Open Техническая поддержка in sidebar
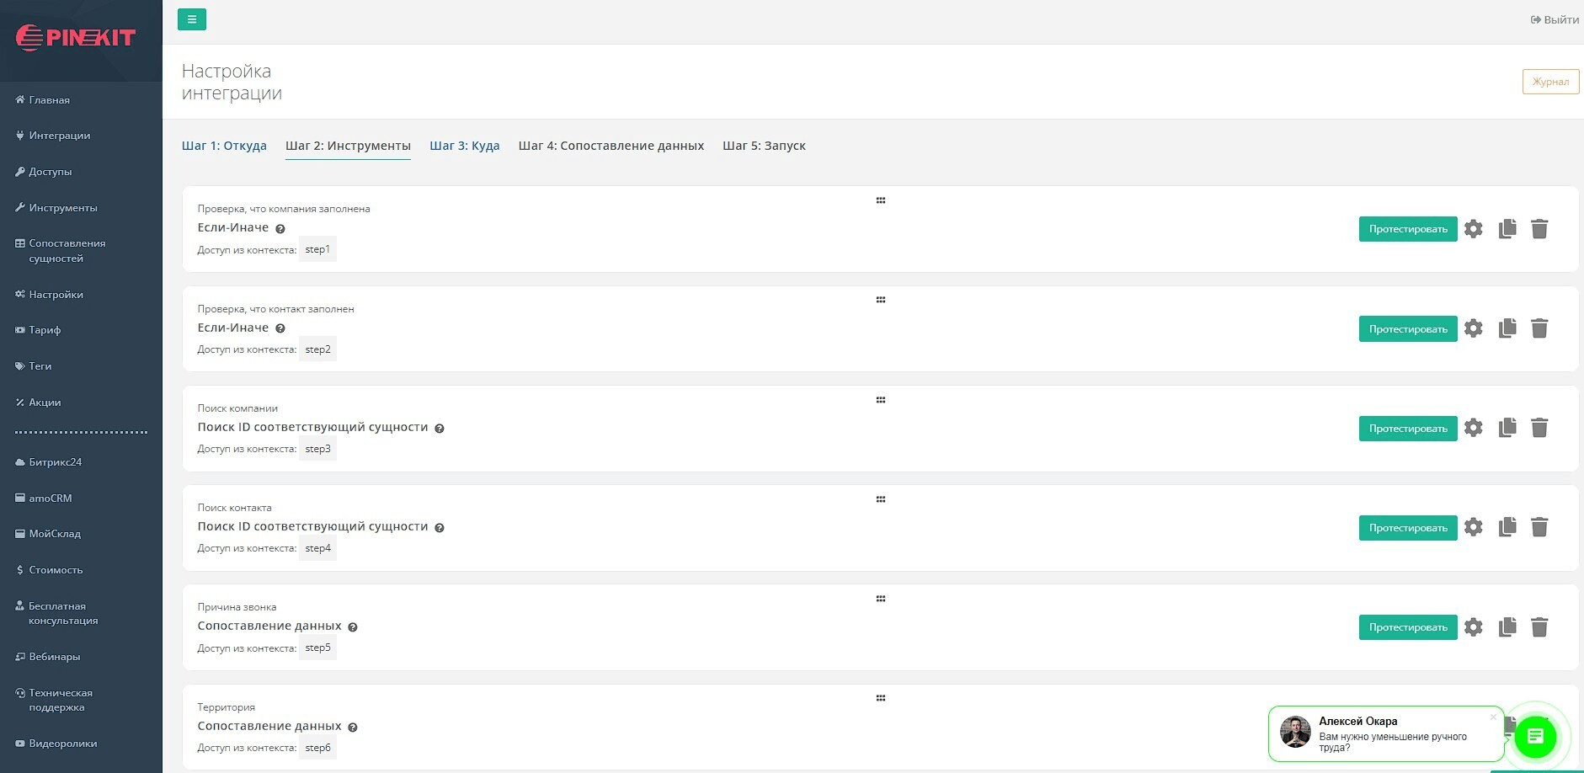 [x=61, y=700]
